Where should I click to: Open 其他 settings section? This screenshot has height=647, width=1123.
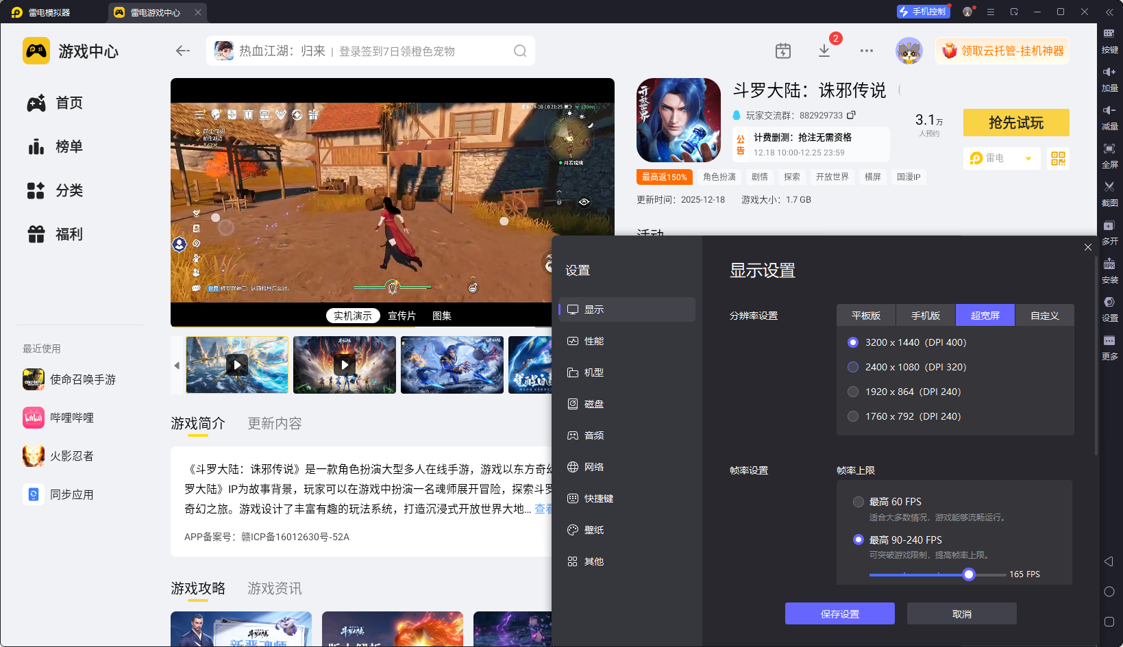click(627, 561)
